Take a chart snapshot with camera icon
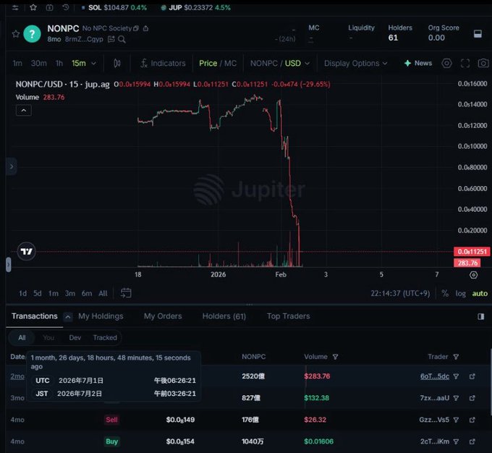The width and height of the screenshot is (492, 453). point(483,64)
